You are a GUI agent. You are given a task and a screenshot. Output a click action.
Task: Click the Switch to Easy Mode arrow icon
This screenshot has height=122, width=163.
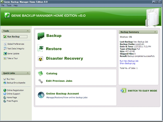(x=123, y=91)
